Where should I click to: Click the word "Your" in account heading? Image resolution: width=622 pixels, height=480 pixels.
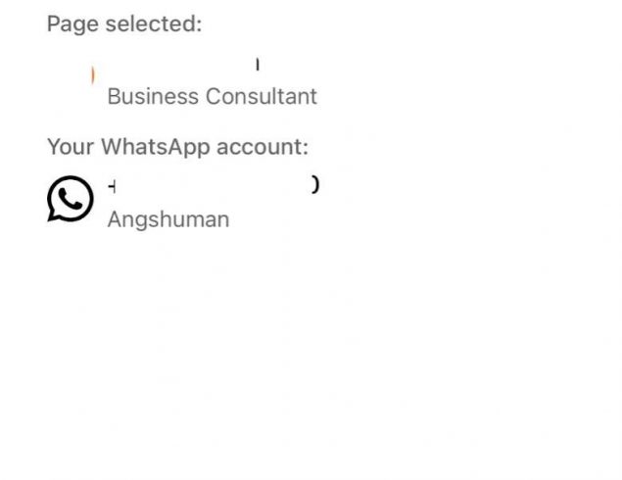tap(71, 147)
